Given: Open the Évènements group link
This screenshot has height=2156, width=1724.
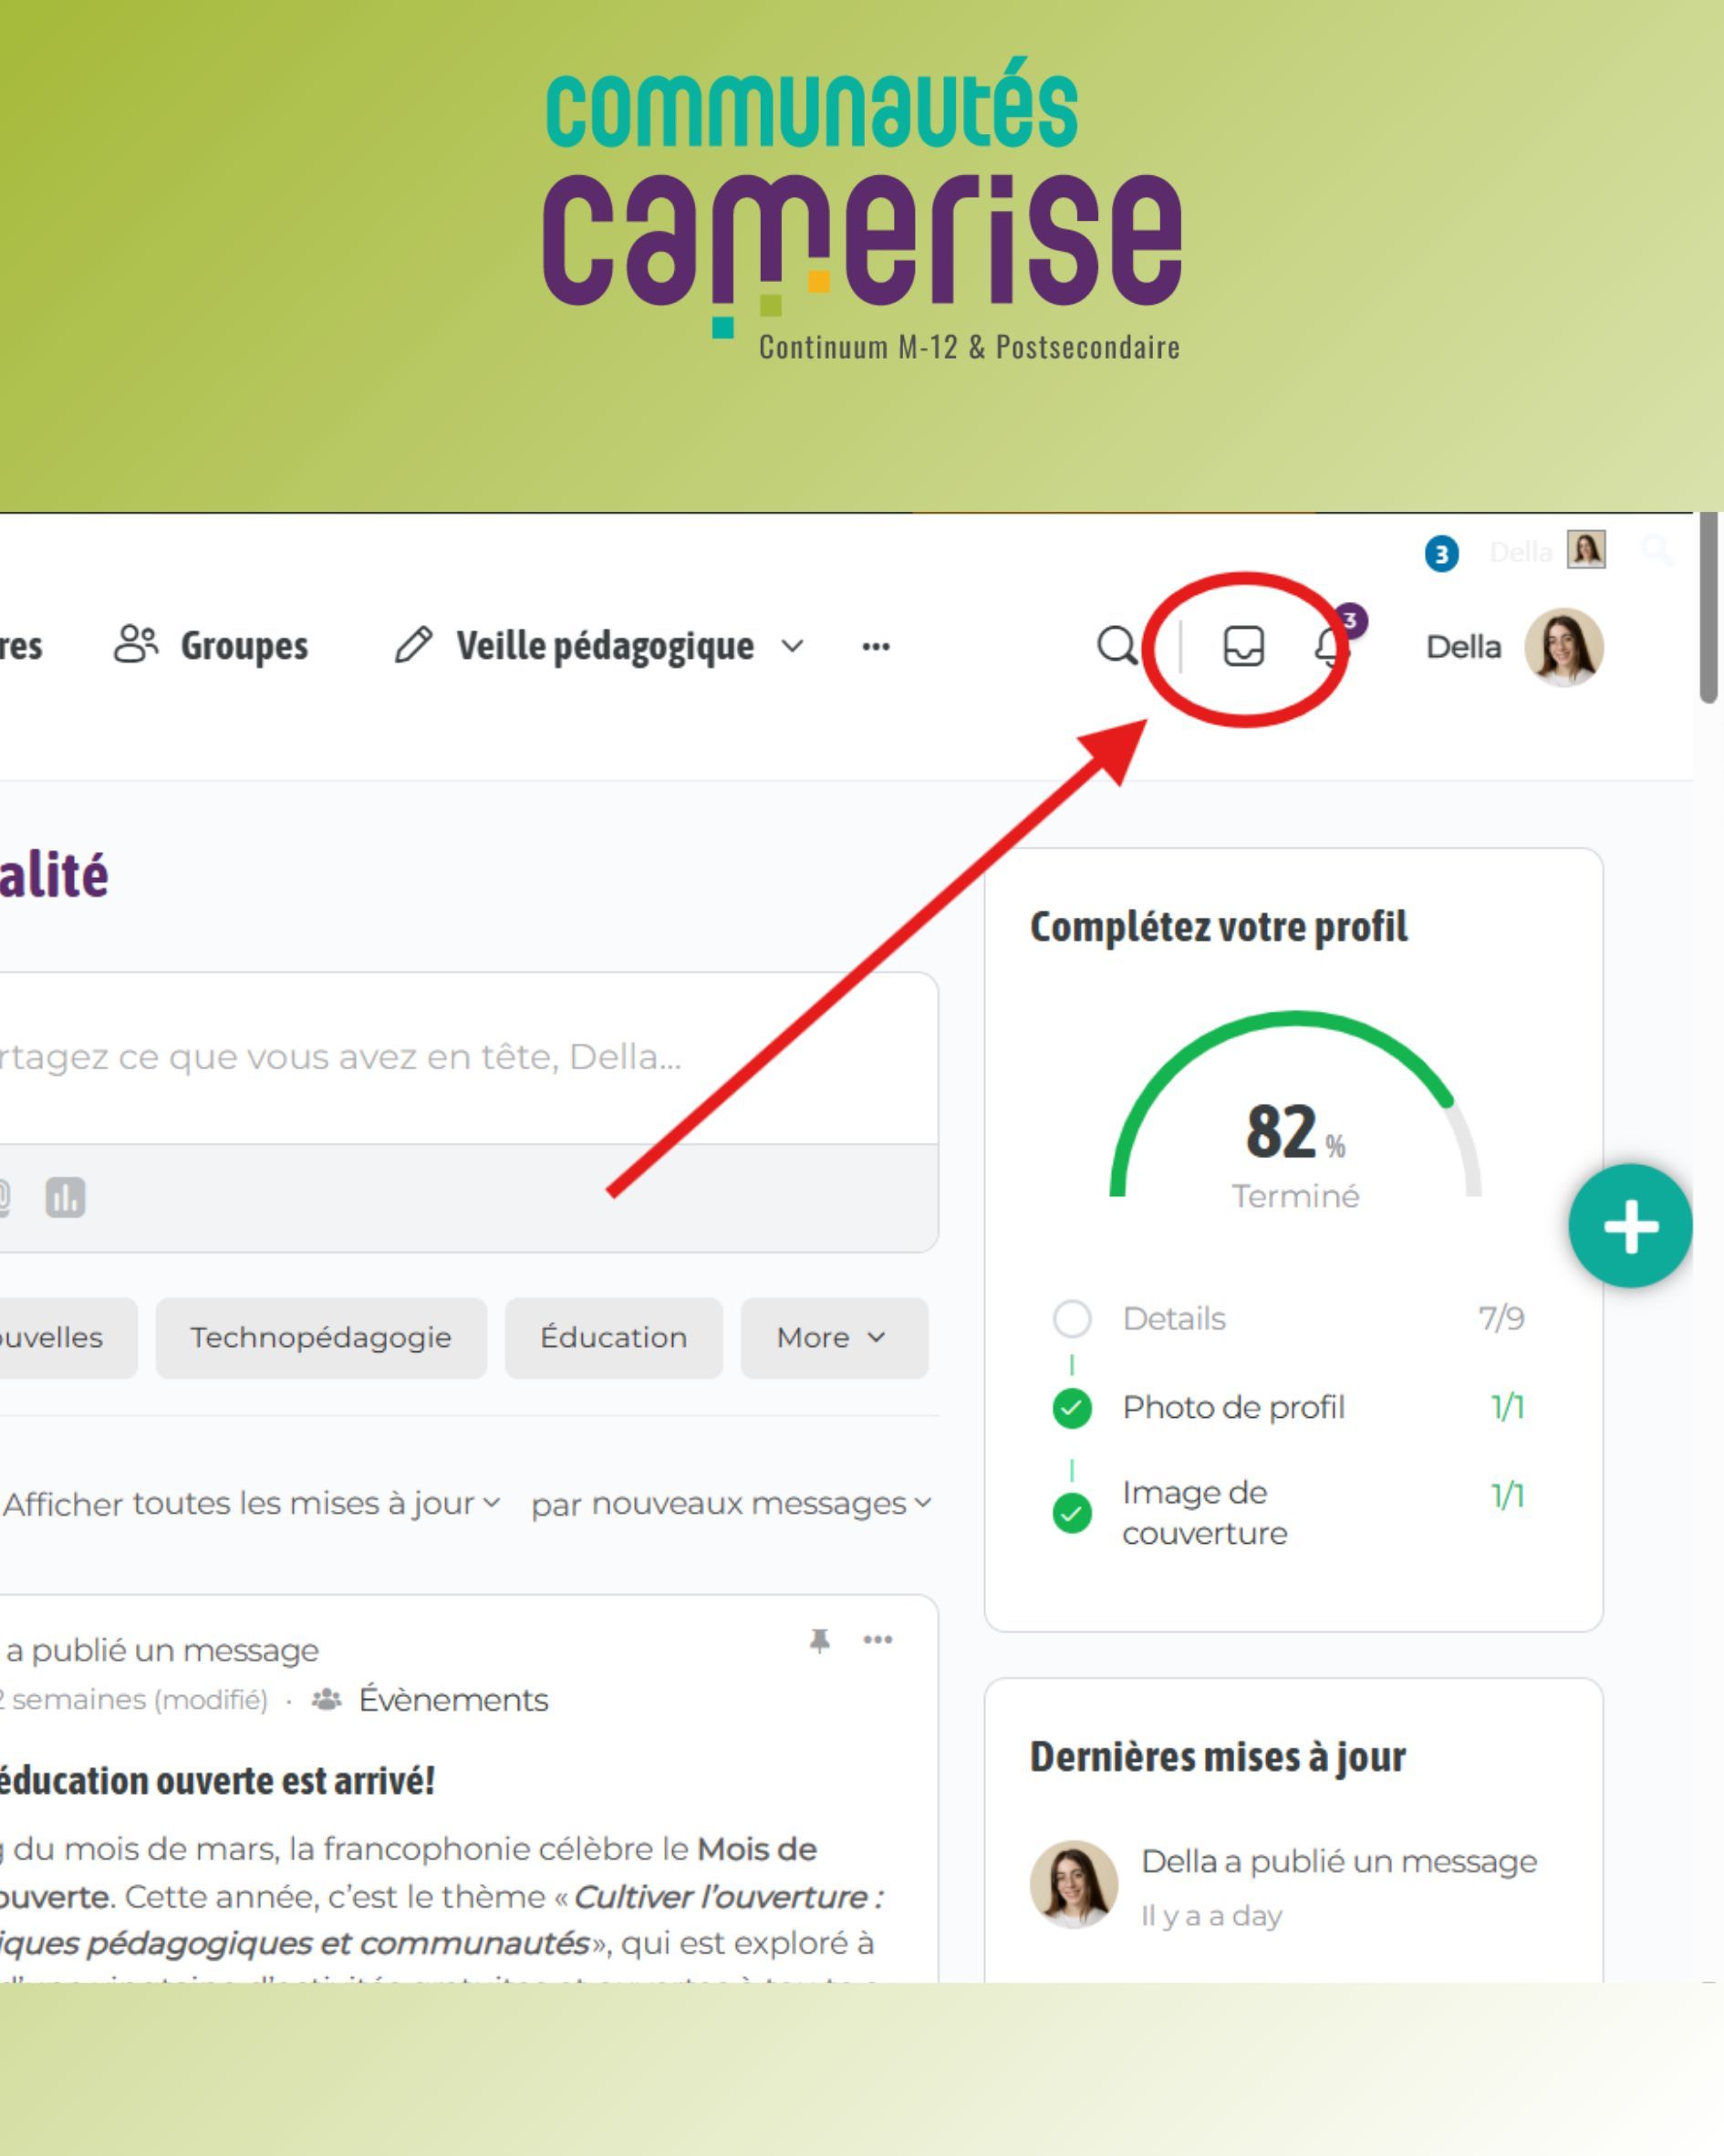Looking at the screenshot, I should tap(453, 1700).
